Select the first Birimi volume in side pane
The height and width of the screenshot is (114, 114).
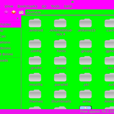(11, 48)
